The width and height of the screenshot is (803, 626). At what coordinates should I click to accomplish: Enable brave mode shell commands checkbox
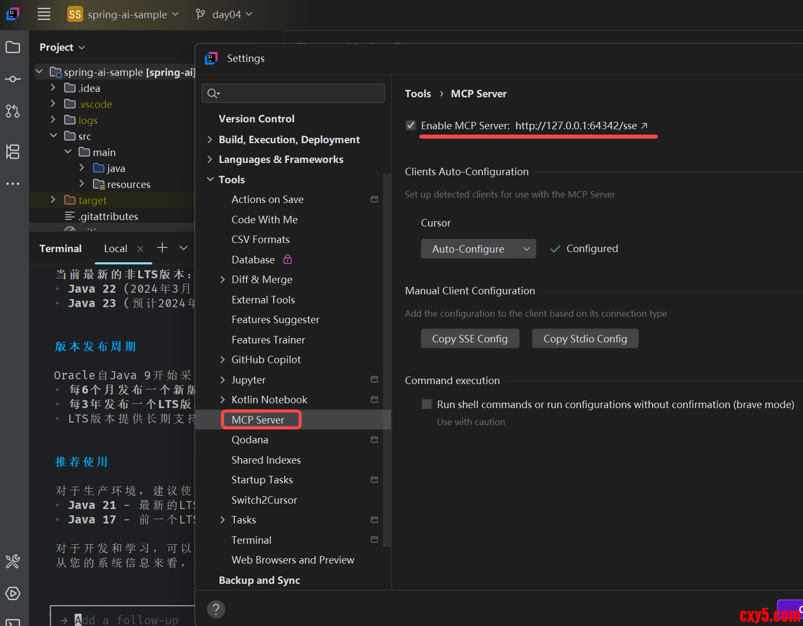[427, 404]
